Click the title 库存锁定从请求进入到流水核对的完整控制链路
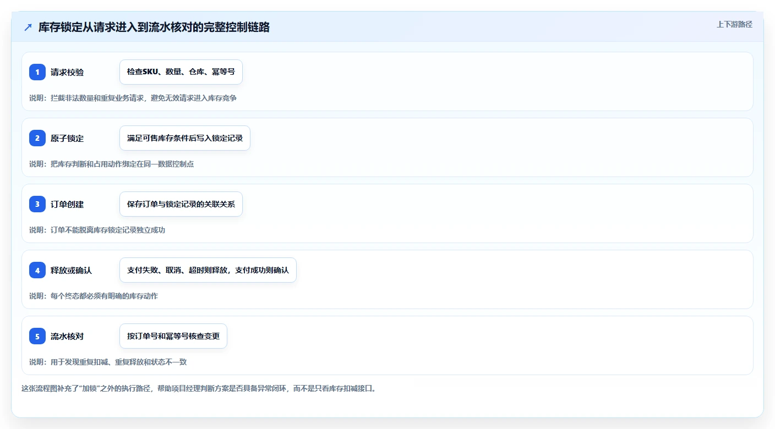This screenshot has width=775, height=429. (x=154, y=27)
